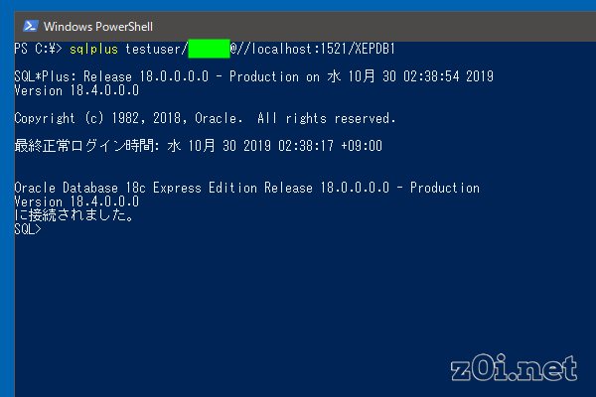Viewport: 596px width, 397px height.
Task: Click the localhost:1521/XEPDB1 connection string
Action: click(x=323, y=49)
